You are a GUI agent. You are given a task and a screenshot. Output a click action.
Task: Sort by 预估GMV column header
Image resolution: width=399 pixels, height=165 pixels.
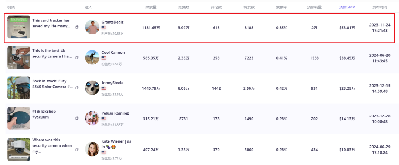click(347, 7)
